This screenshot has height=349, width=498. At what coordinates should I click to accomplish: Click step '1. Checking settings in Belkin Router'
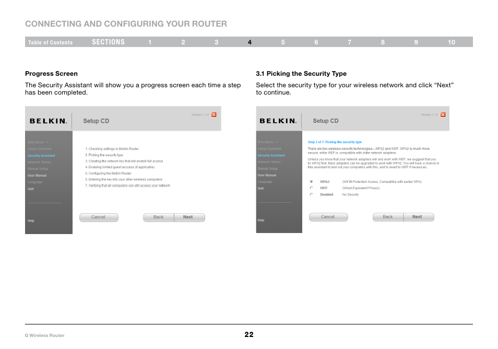click(112, 149)
